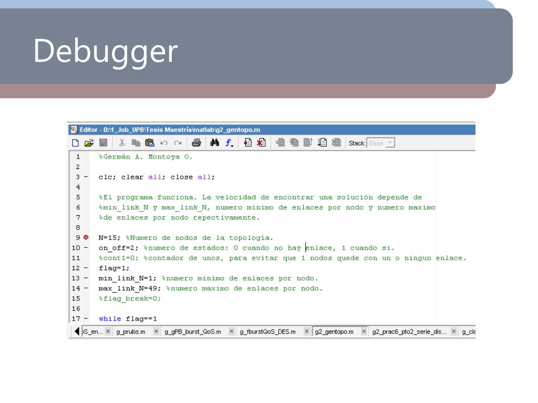Viewport: 538px width, 403px height.
Task: Switch to the g_gPB_burst_QoS.m tab
Action: click(193, 332)
